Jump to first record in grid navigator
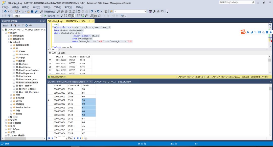 tap(49, 138)
